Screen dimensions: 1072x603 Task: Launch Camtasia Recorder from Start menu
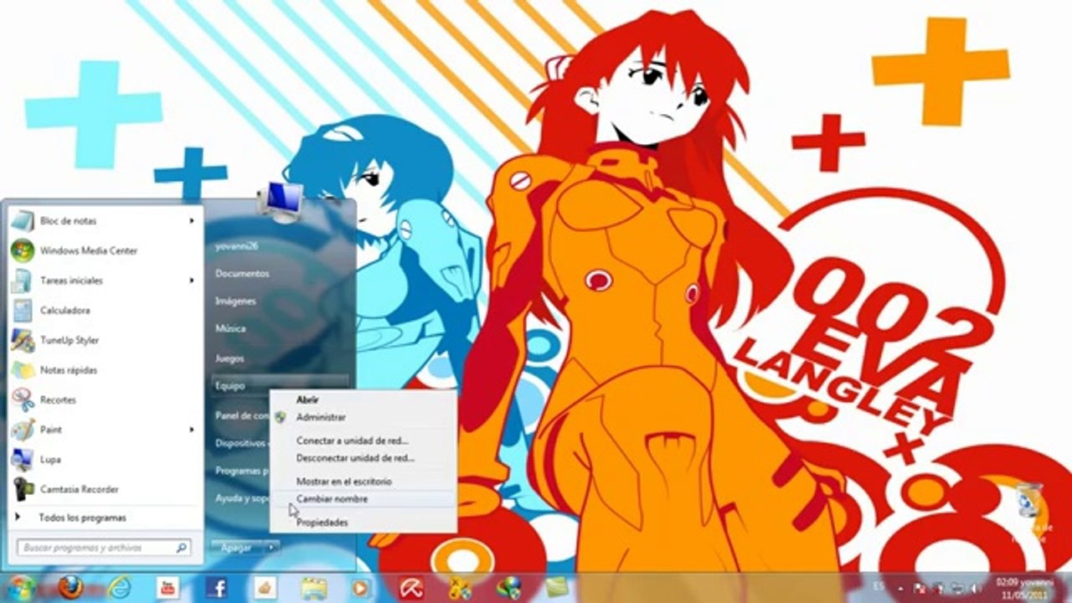click(104, 488)
